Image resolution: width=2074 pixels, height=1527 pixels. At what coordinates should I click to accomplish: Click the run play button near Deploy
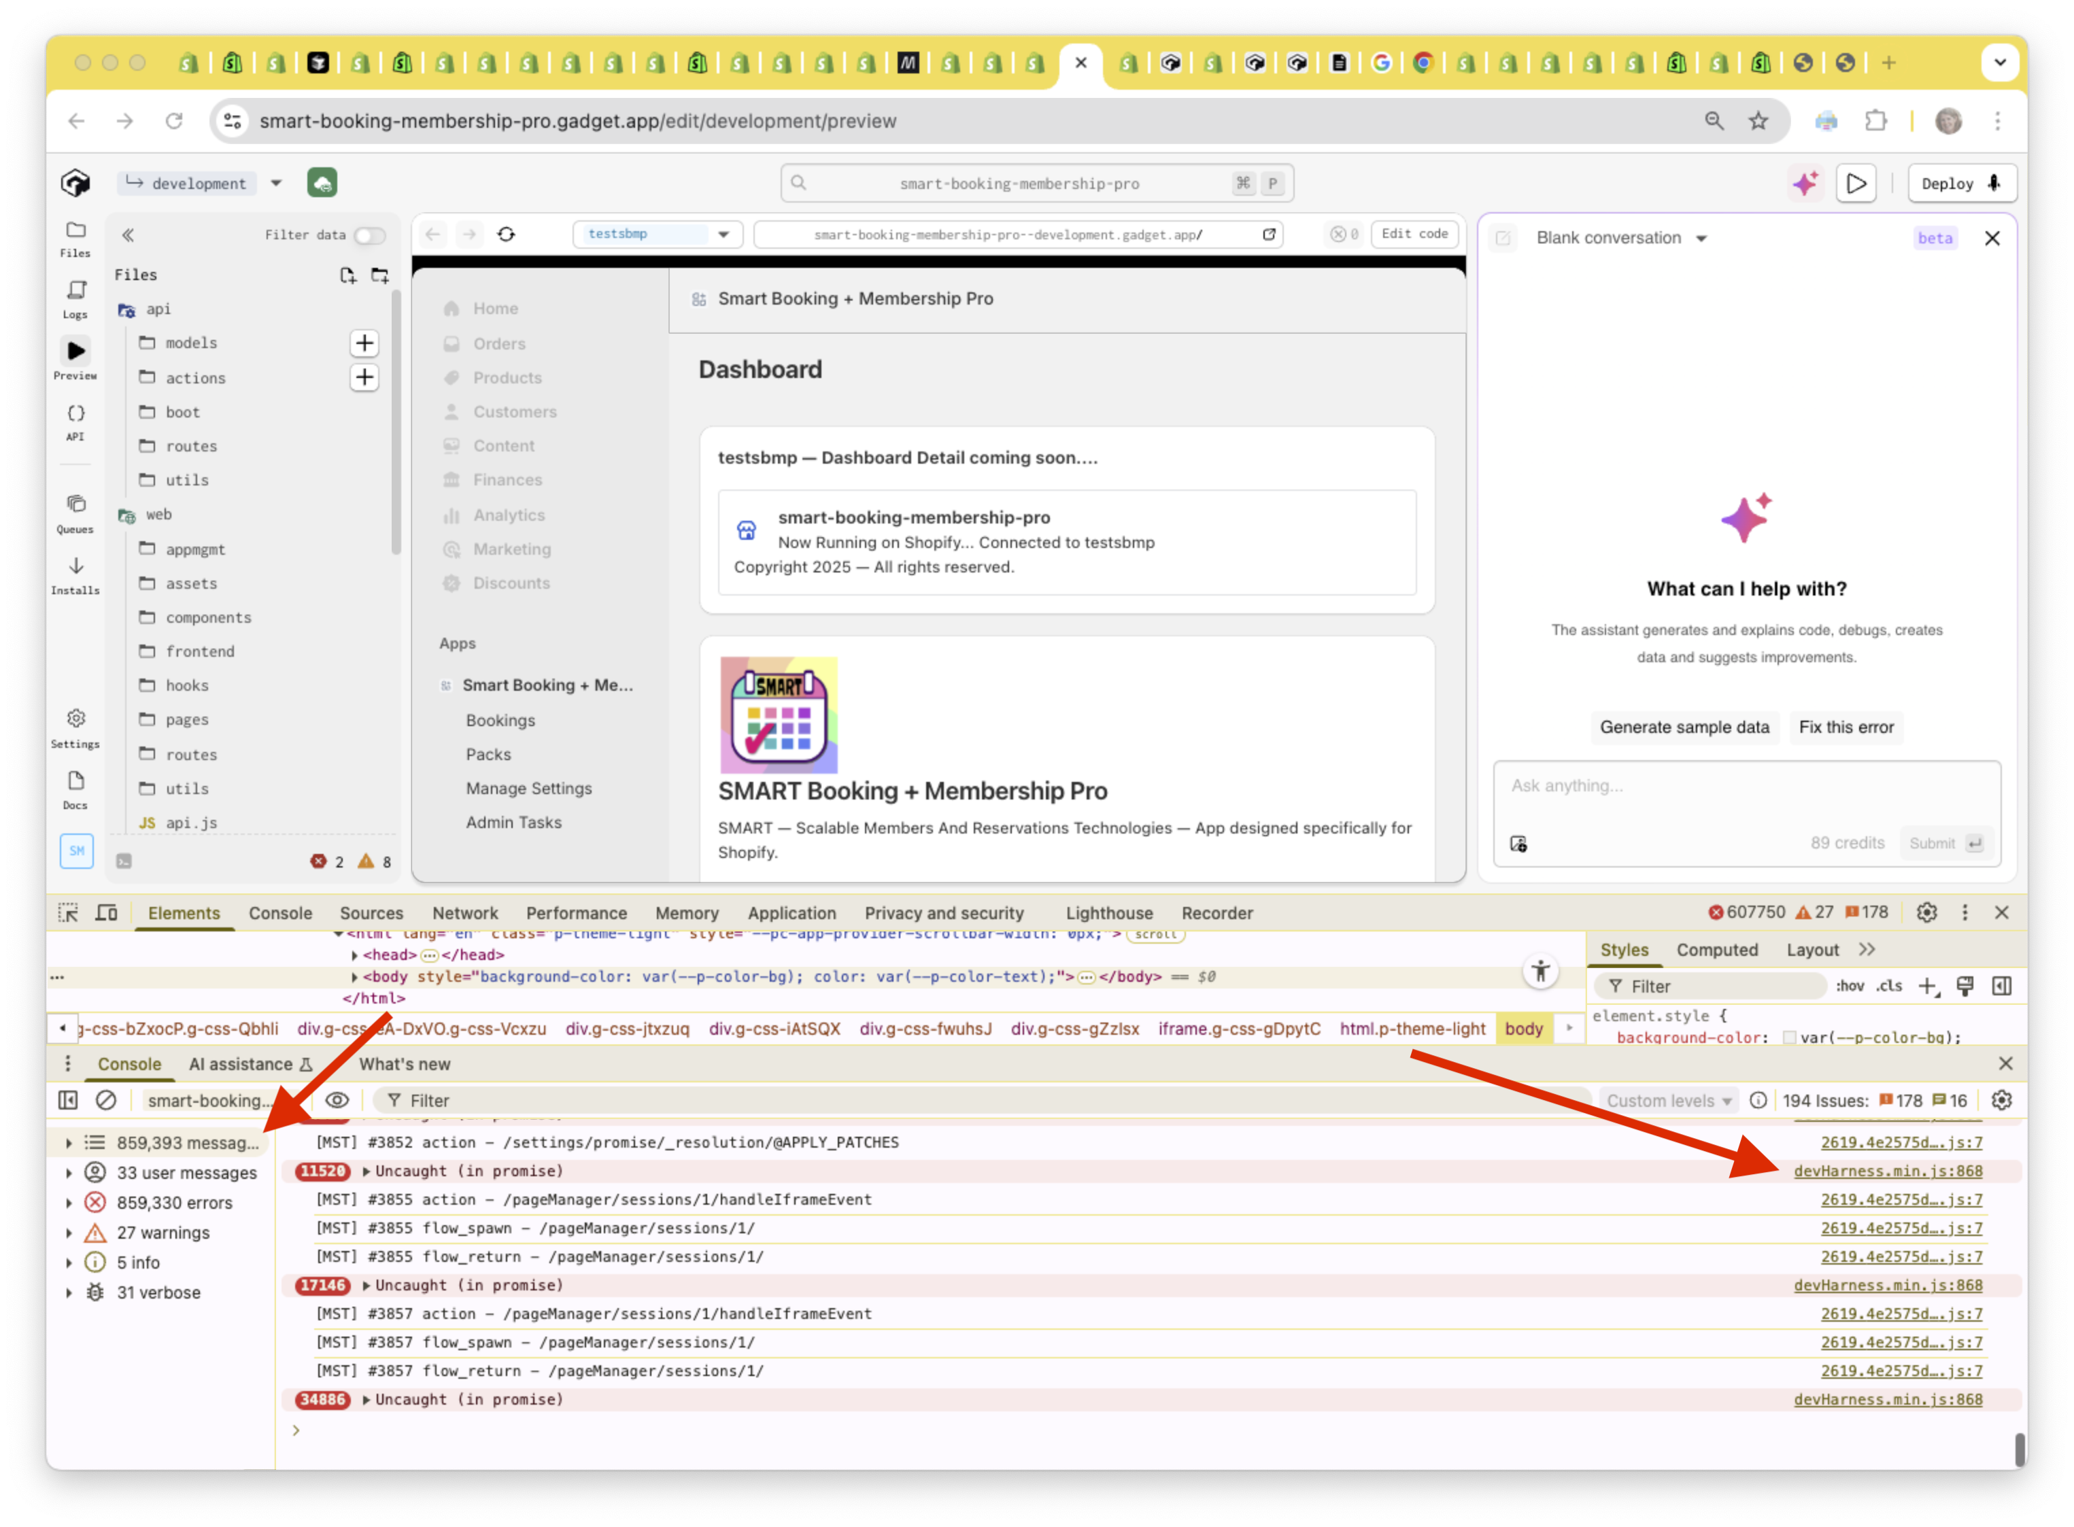coord(1856,183)
